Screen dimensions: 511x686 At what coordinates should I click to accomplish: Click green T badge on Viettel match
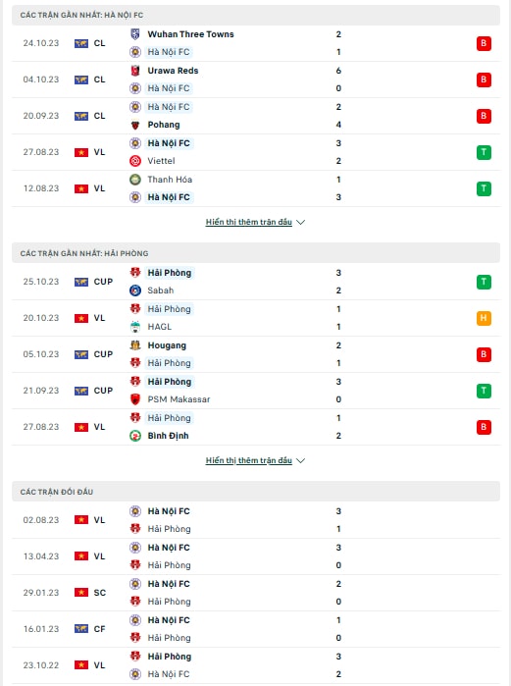click(484, 152)
